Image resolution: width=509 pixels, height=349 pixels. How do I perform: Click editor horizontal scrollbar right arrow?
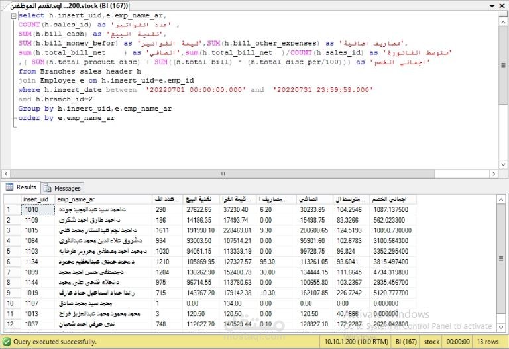[x=494, y=174]
